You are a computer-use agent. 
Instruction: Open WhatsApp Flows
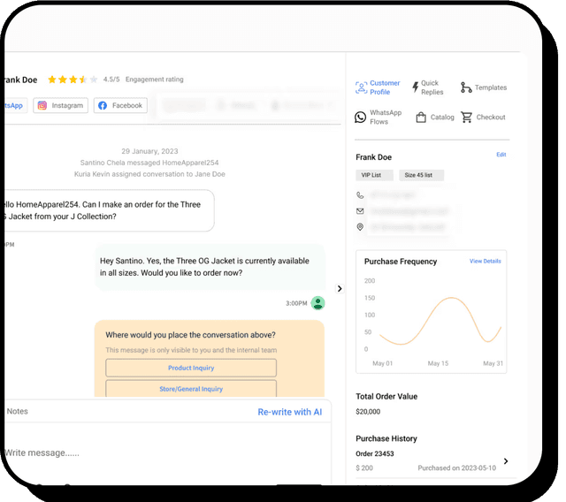(361, 118)
